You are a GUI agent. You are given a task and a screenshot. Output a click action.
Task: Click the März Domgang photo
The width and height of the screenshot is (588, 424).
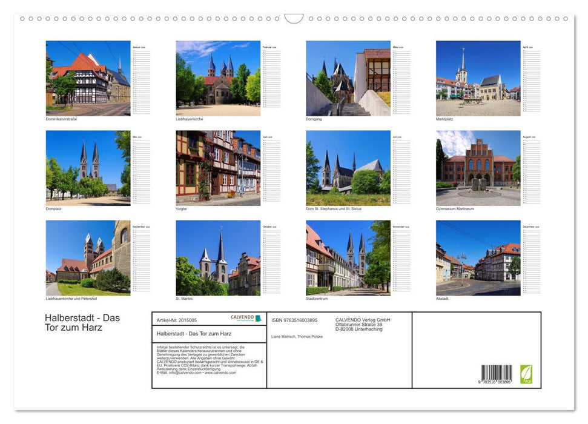(x=348, y=79)
